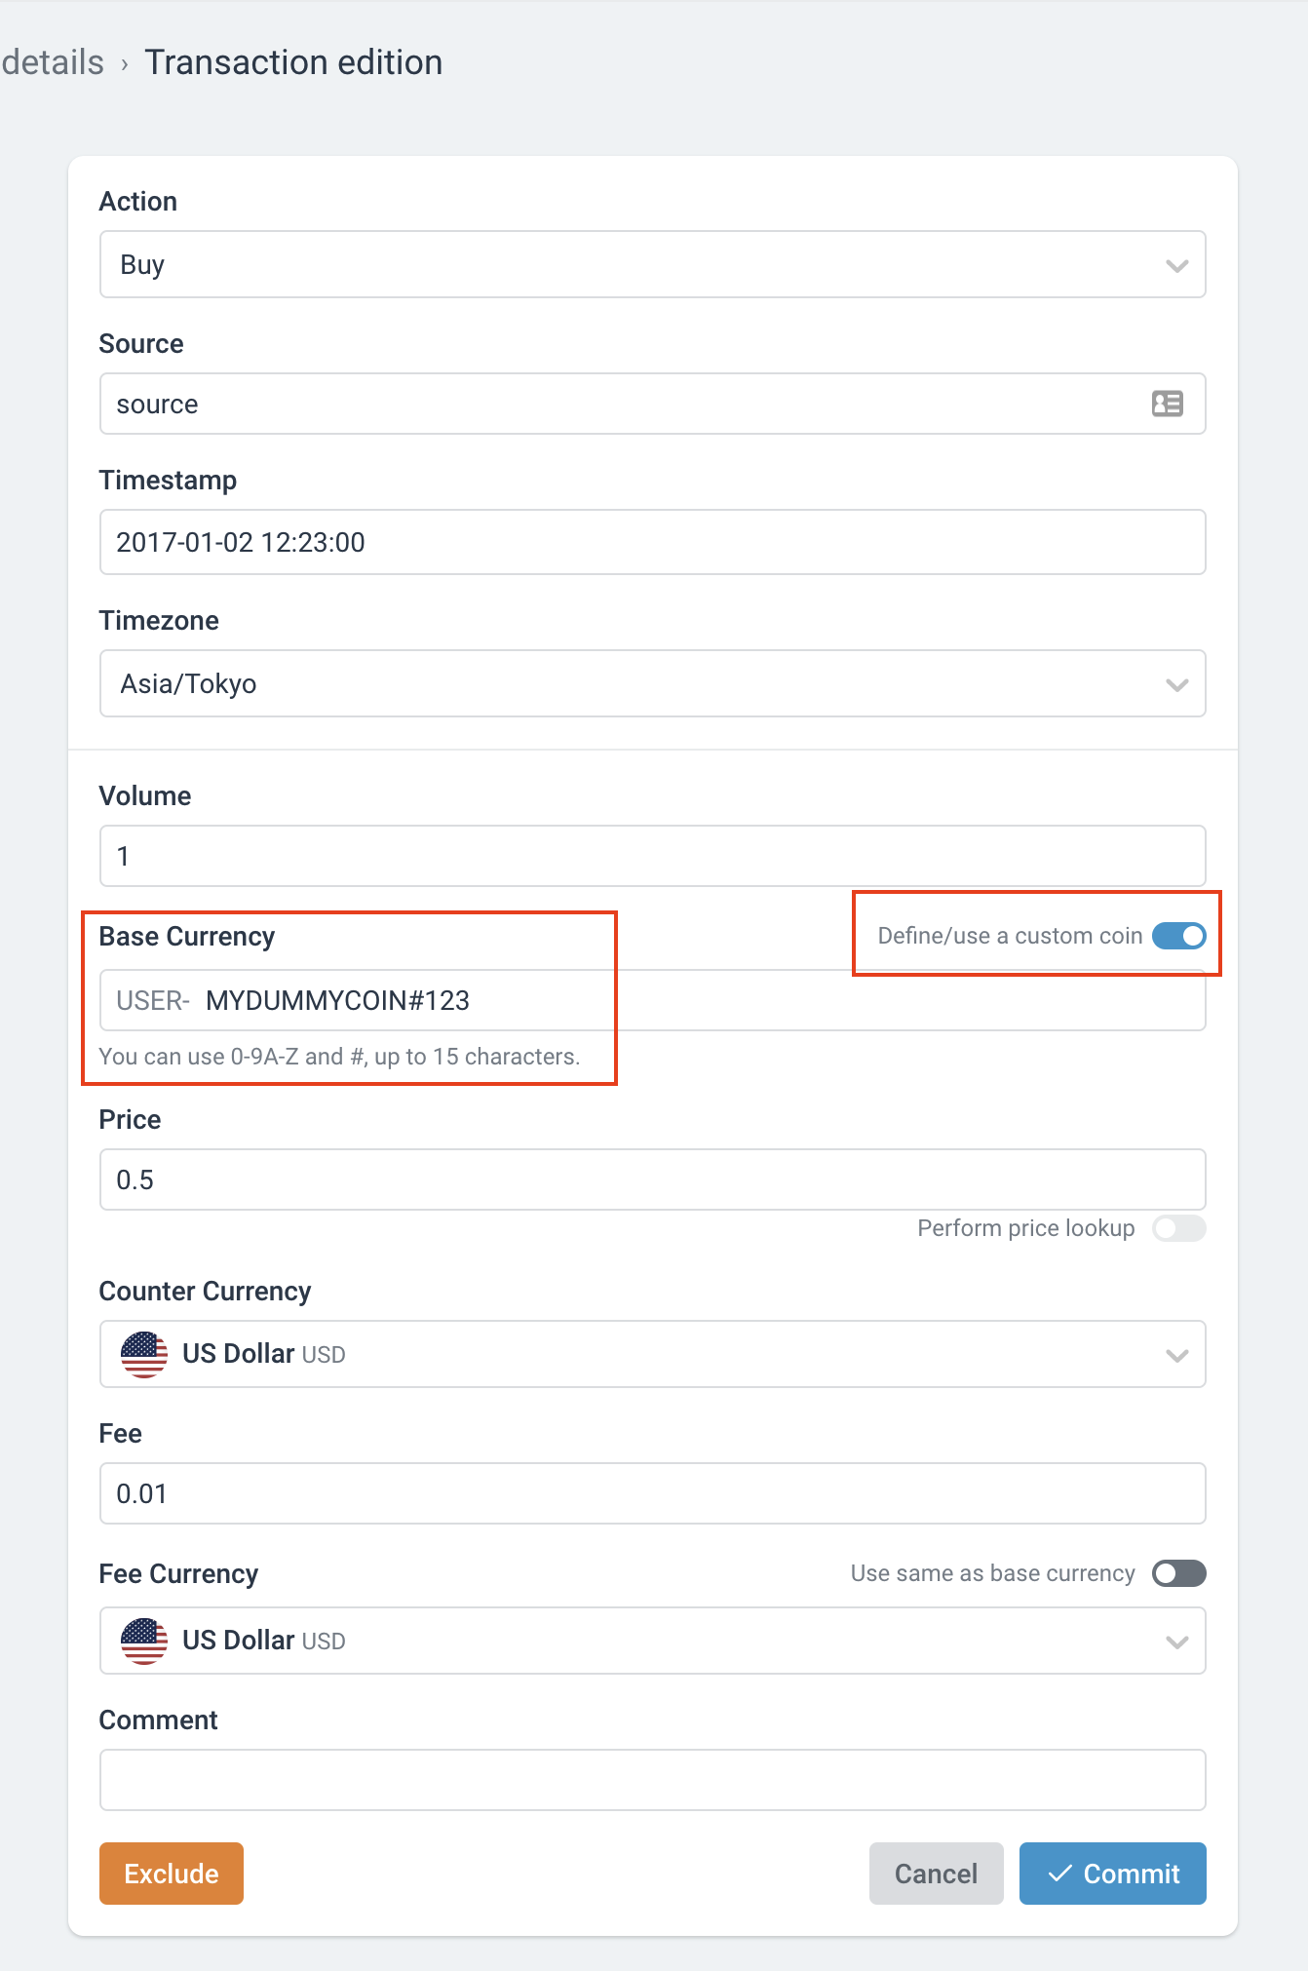Click into the Comment text field

pos(653,1780)
